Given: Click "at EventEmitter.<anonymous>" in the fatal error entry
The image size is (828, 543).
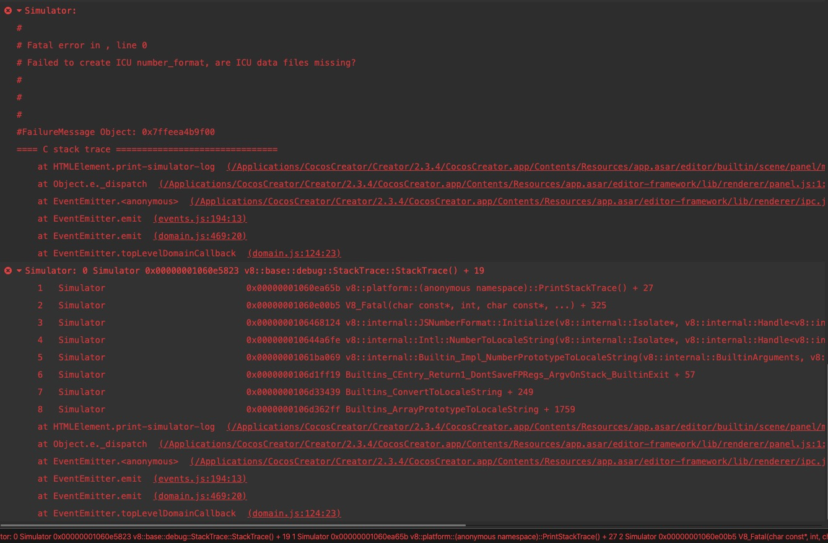Looking at the screenshot, I should tap(108, 201).
